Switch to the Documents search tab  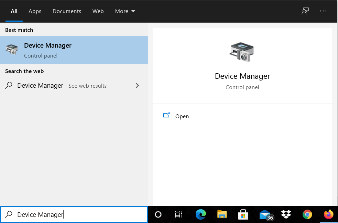click(x=67, y=11)
